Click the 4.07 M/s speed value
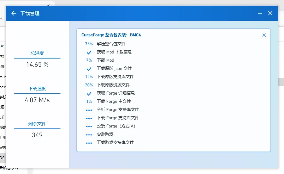This screenshot has height=174, width=284. point(37,100)
